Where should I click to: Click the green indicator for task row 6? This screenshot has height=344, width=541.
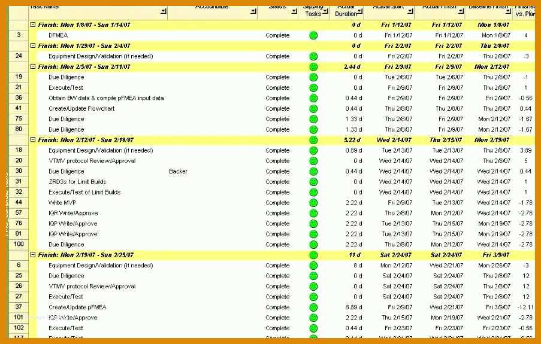313,266
